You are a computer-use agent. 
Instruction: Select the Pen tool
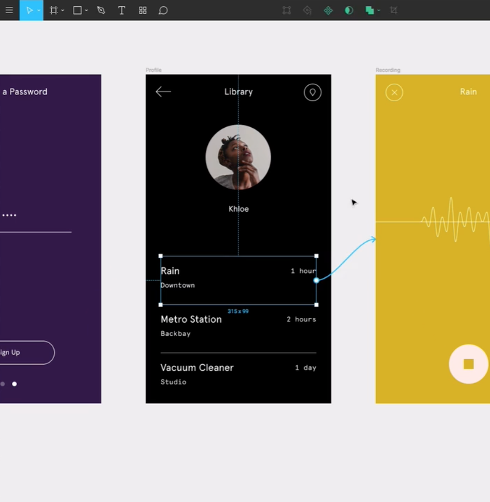click(101, 10)
